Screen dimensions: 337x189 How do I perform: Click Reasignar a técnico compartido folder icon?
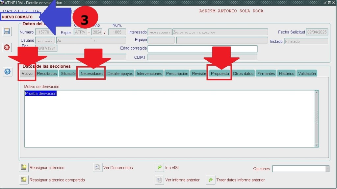(24, 180)
